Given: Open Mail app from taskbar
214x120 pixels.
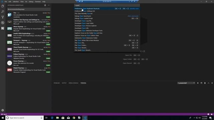Looking at the screenshot, I should pos(68,118).
